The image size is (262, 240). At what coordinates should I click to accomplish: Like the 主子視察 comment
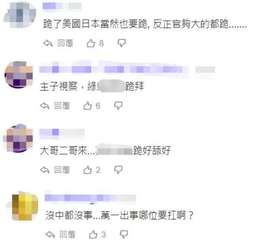(x=87, y=106)
